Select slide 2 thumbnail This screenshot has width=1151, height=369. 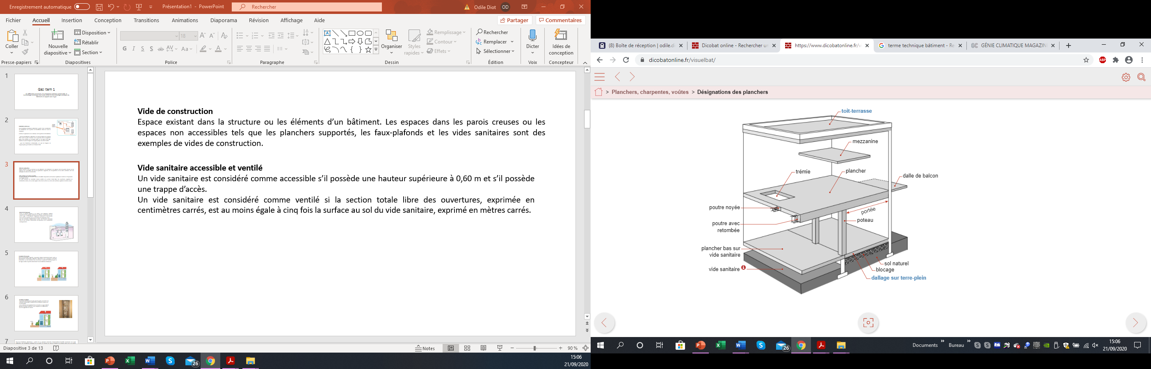[46, 136]
